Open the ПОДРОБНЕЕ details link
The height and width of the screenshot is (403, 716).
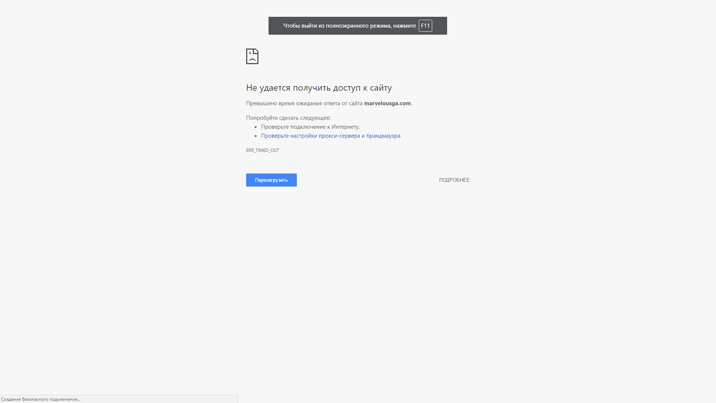454,180
